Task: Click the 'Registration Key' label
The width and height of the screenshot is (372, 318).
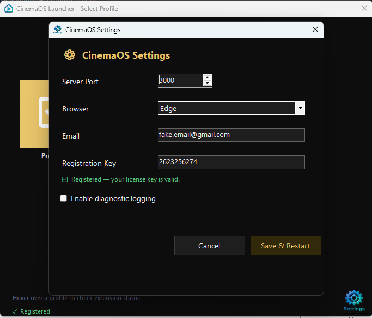Action: 89,164
